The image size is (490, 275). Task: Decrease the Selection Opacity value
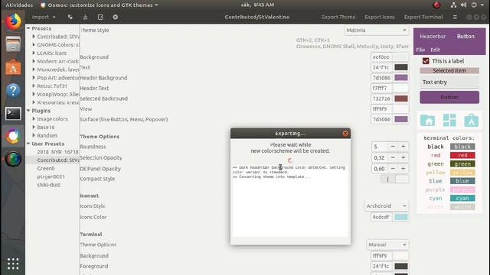(393, 158)
